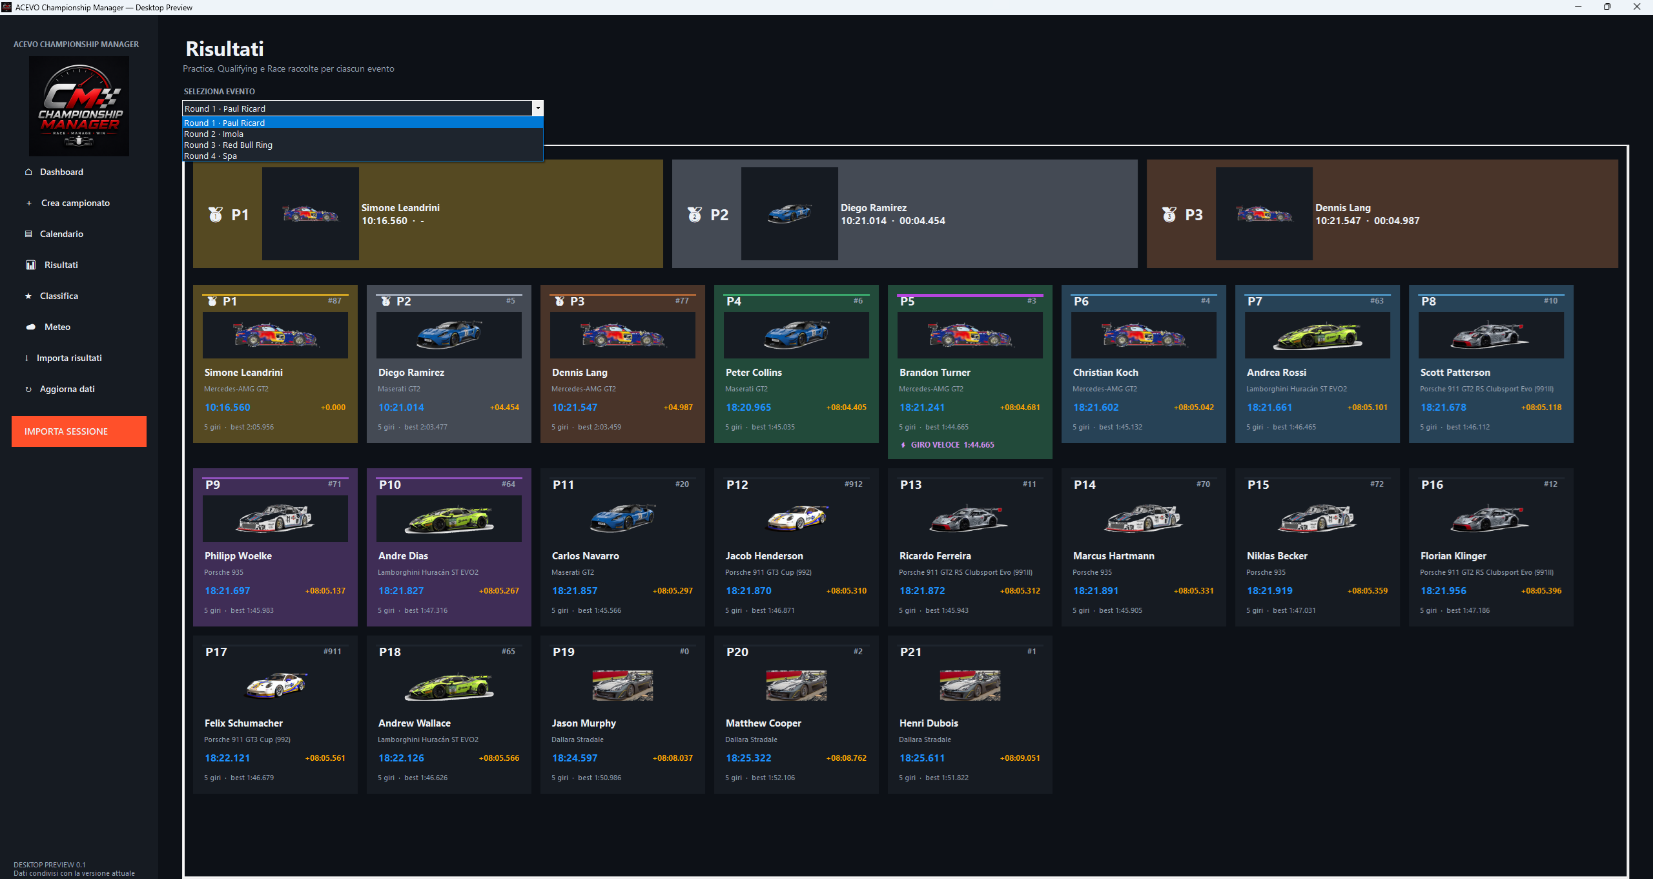Viewport: 1653px width, 879px height.
Task: Click the medal icon on Dennis Lang's P3 card
Action: (x=560, y=302)
